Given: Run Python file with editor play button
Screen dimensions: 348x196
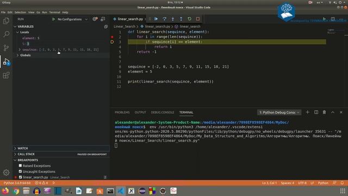Looking at the screenshot, I should click(x=324, y=19).
